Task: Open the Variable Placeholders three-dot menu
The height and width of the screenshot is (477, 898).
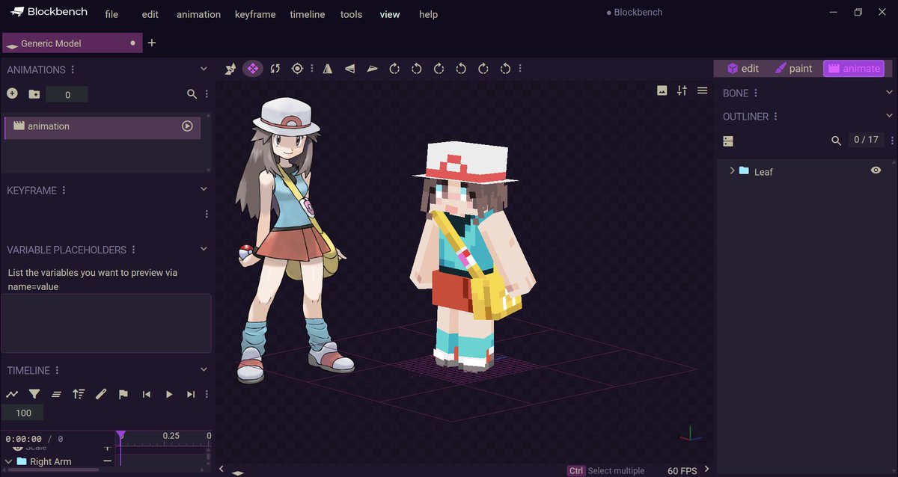Action: (134, 250)
